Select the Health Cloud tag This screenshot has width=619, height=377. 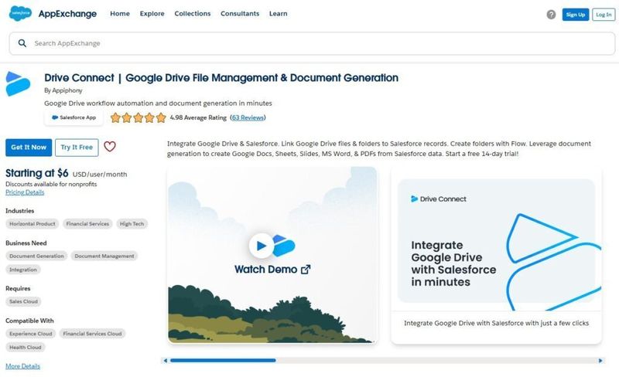26,348
